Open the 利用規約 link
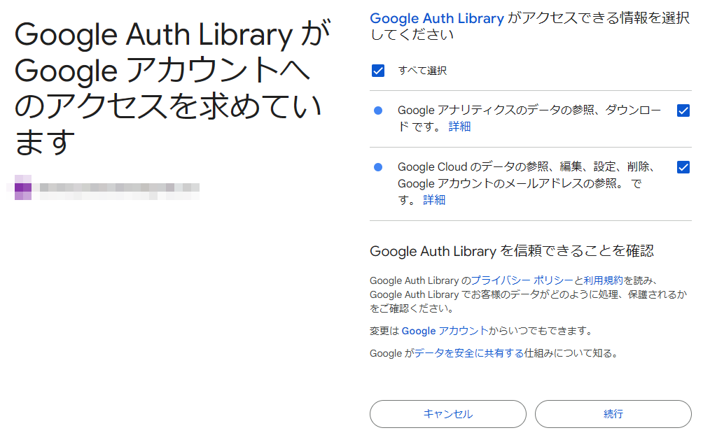 (604, 280)
